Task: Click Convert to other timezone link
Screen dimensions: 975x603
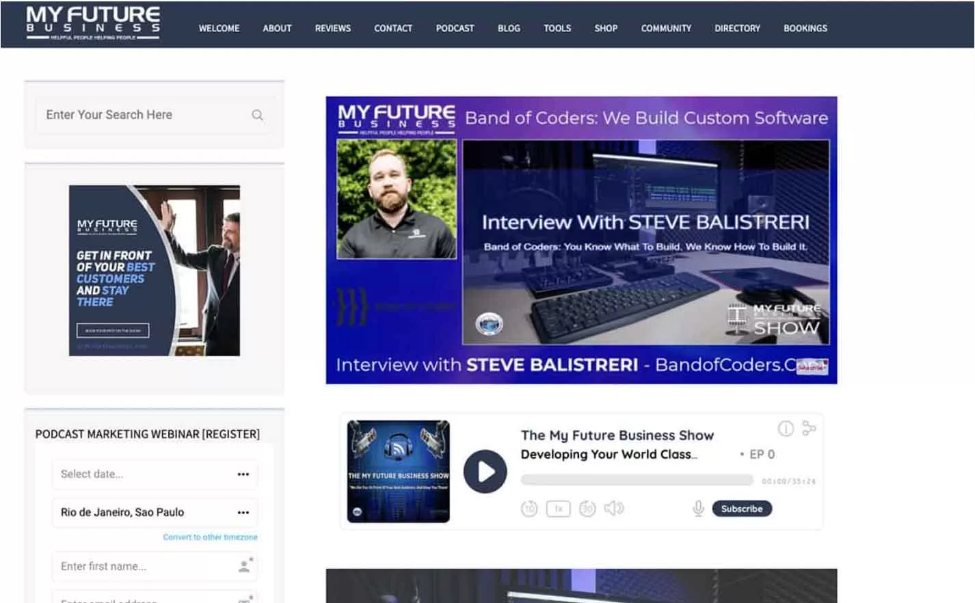Action: tap(210, 537)
